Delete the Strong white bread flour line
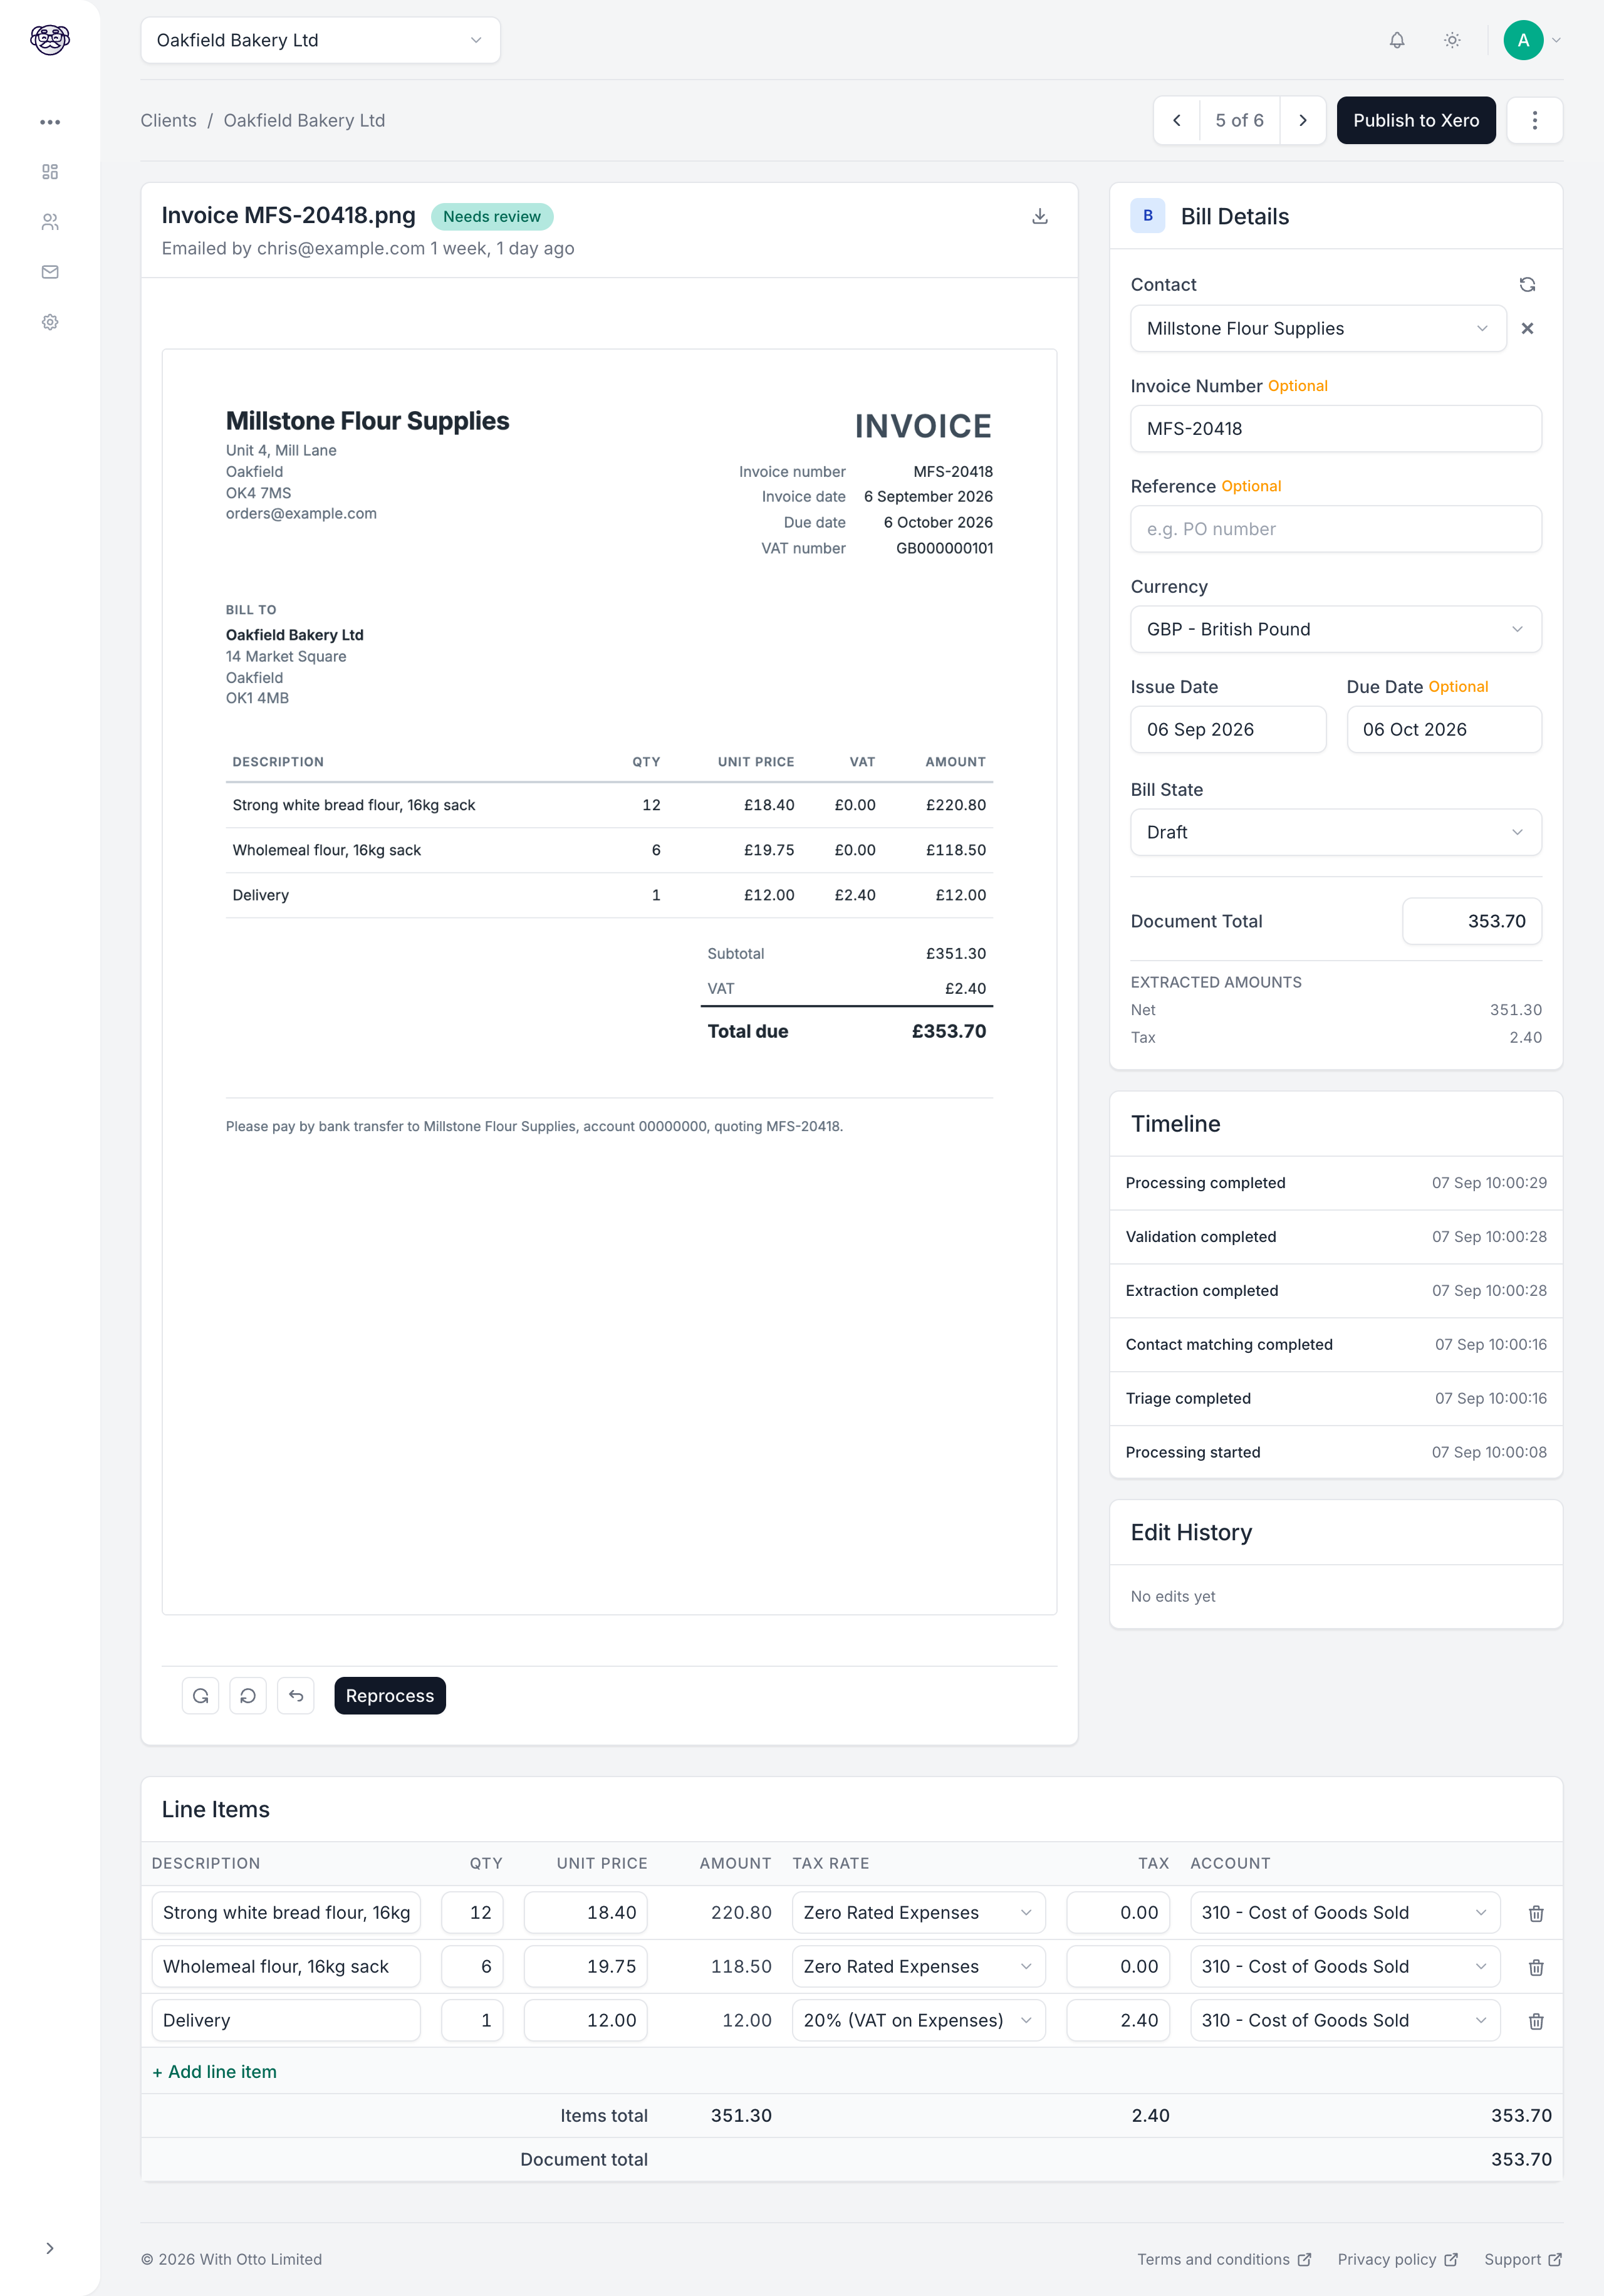This screenshot has height=2296, width=1604. pyautogui.click(x=1536, y=1913)
